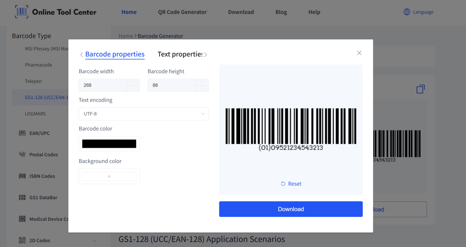Screen dimensions: 466x247
Task: Open the Text encoding UTF-8 dropdown
Action: coord(143,114)
